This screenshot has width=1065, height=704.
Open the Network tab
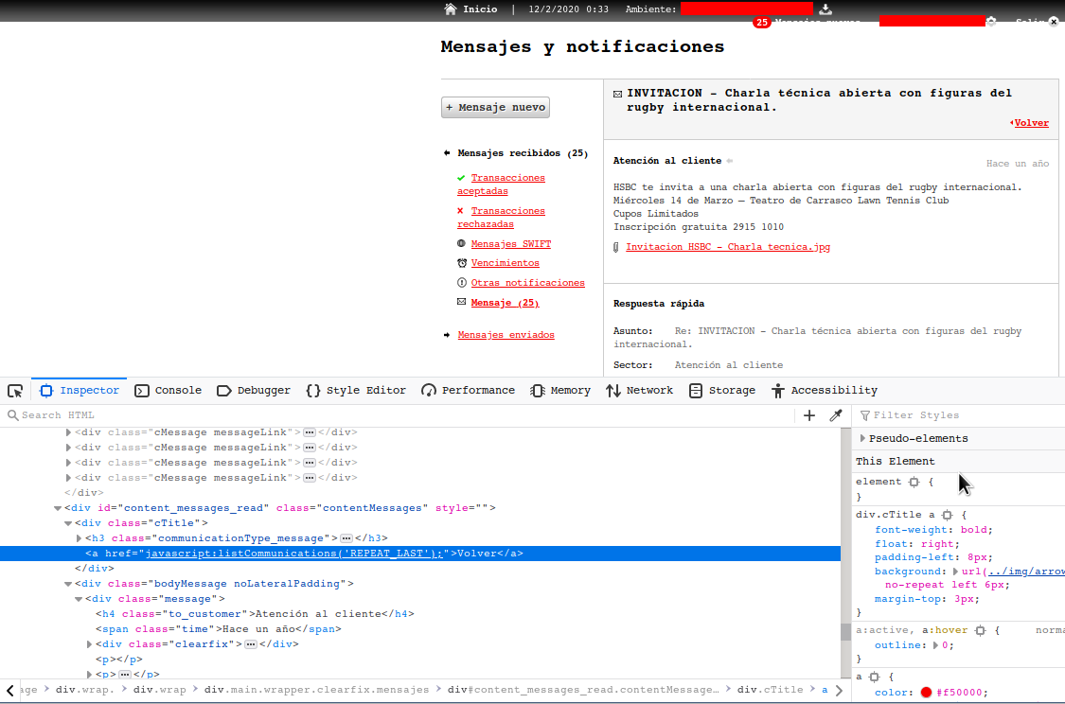click(640, 390)
